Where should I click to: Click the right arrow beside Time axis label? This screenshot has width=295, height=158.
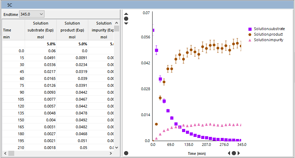pyautogui.click(x=239, y=153)
